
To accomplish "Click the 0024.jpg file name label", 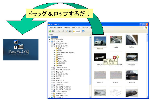I will click(x=100, y=48).
